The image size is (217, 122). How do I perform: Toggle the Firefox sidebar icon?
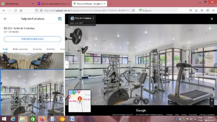click(208, 11)
